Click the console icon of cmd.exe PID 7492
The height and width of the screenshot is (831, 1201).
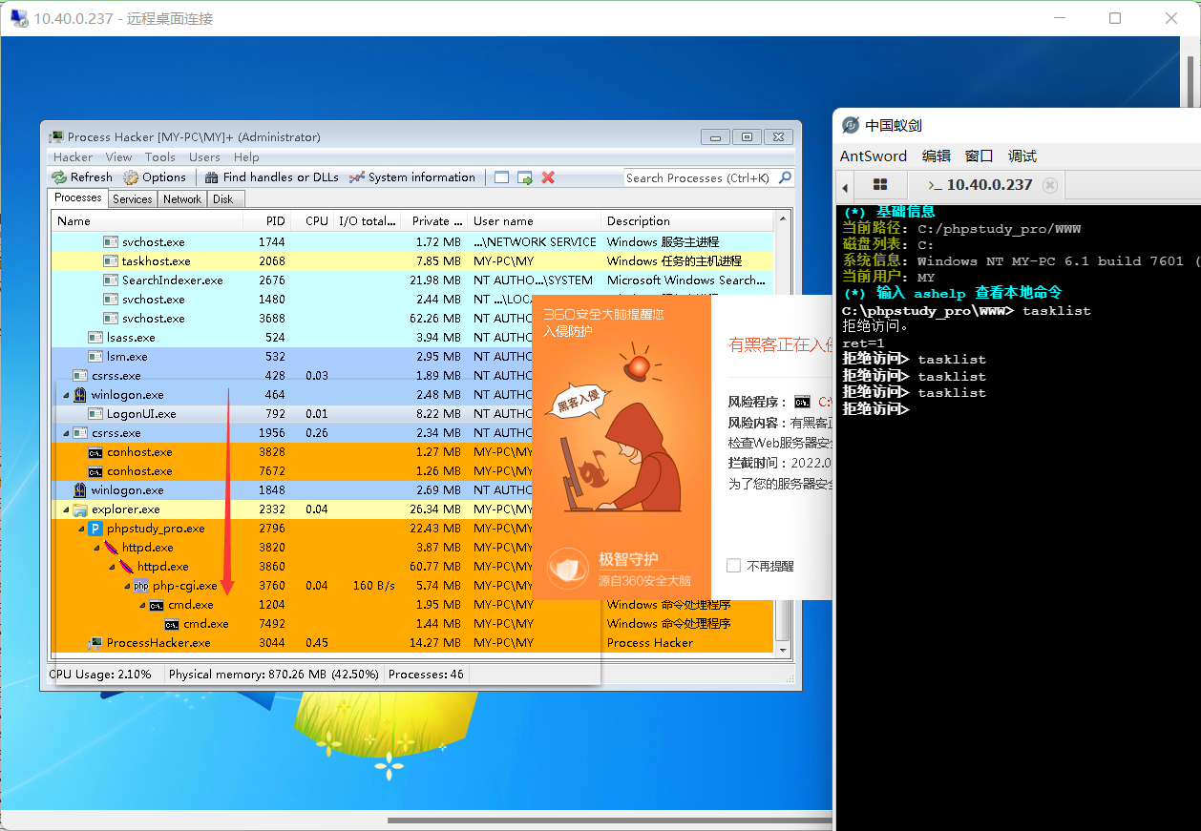coord(172,624)
